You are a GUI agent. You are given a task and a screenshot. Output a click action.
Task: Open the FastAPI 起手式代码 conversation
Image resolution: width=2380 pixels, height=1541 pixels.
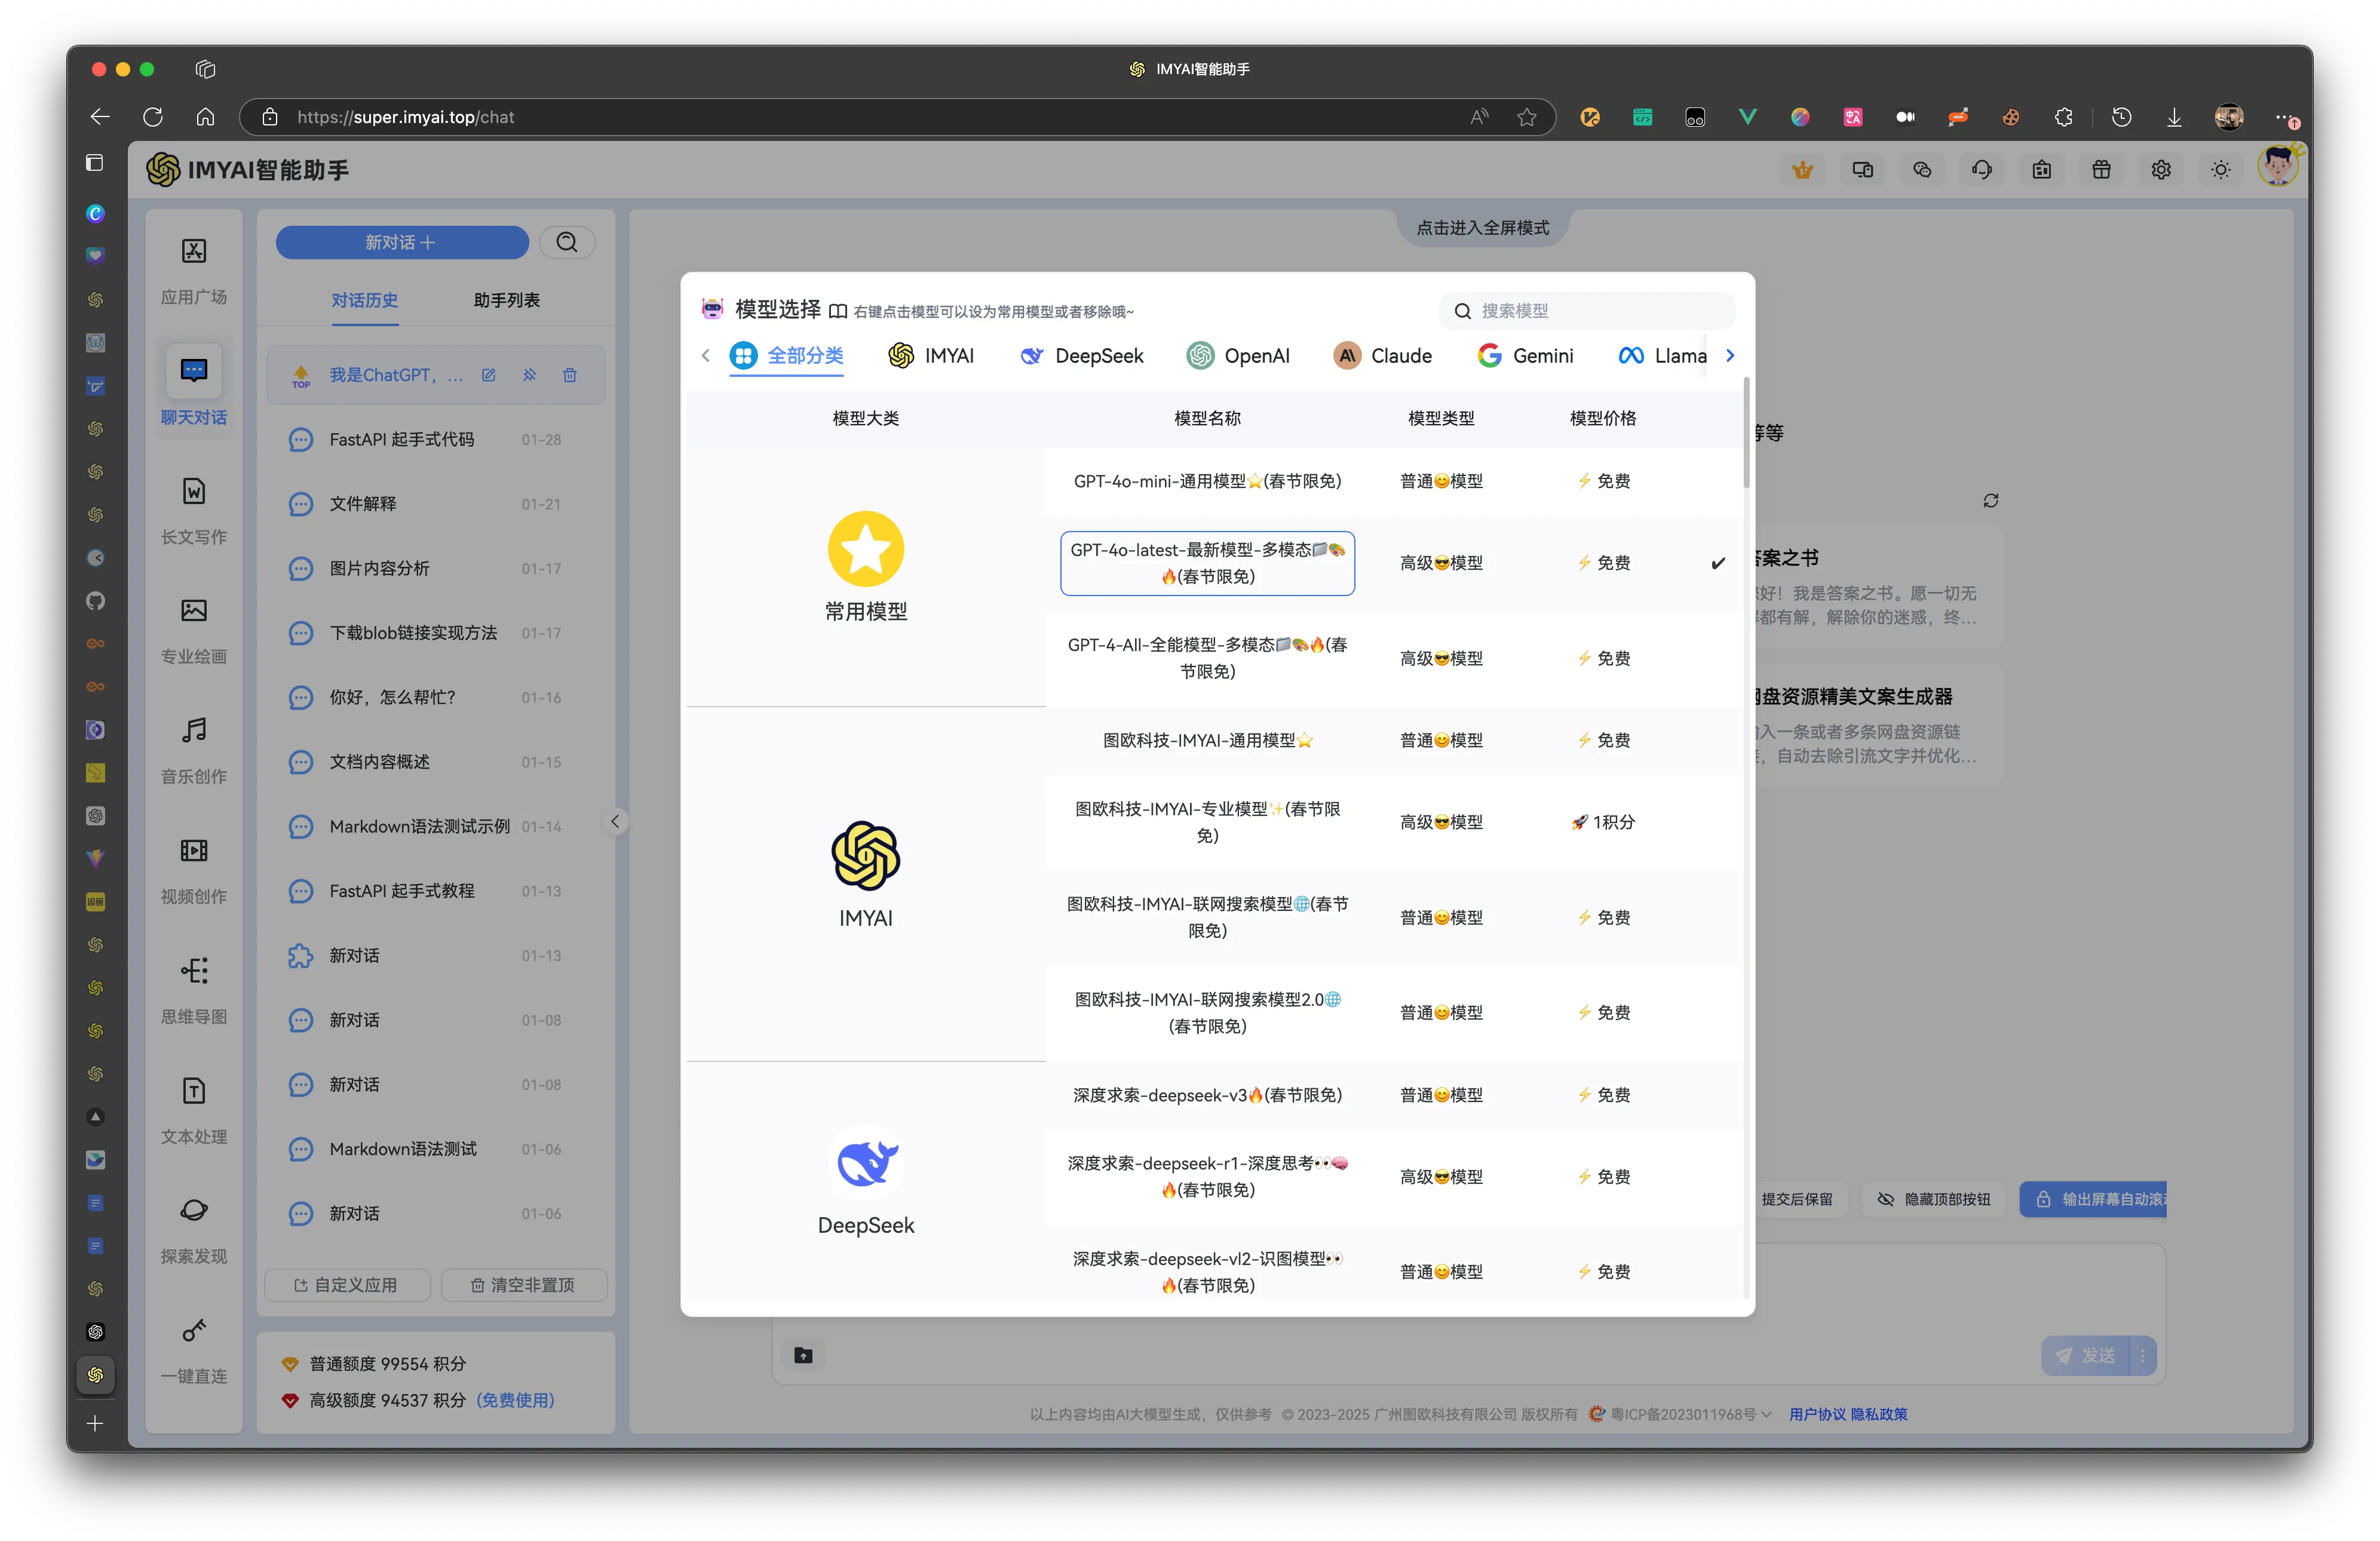(436, 439)
